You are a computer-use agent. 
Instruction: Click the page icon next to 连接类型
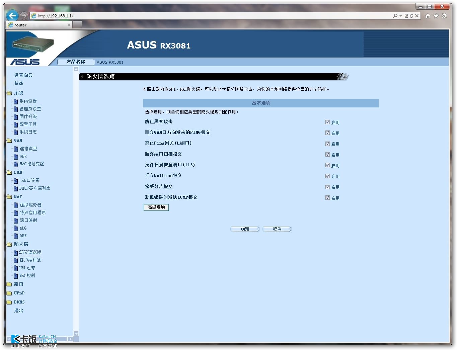point(16,149)
